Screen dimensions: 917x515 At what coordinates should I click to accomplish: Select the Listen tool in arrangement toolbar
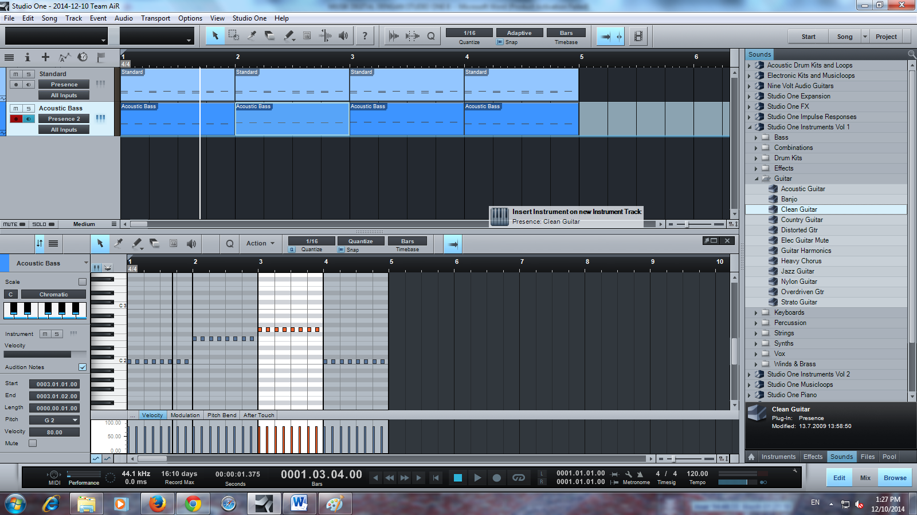343,35
